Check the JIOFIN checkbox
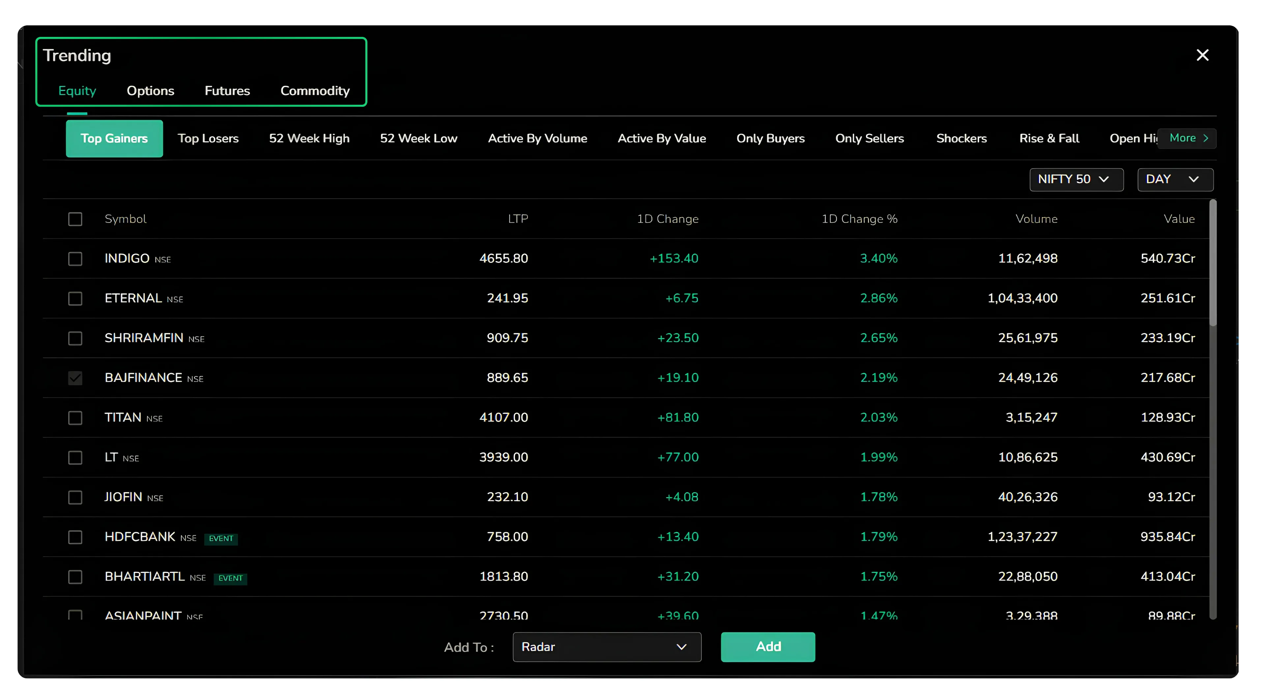1261x700 pixels. (75, 497)
